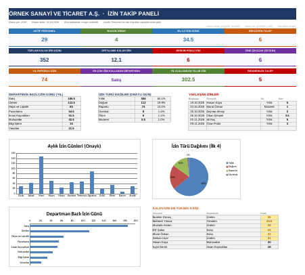The image size is (305, 275).
Task: Select Ücretsiz row in leave type table
Action: pos(135,111)
